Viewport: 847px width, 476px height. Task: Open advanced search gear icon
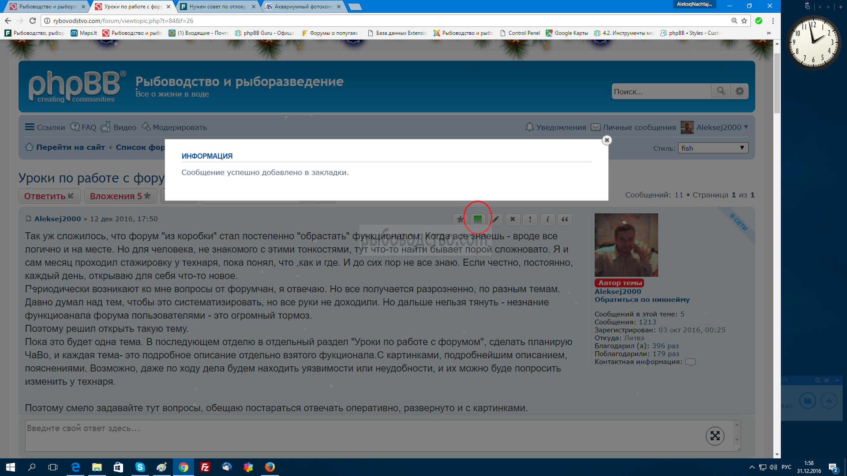pos(739,91)
